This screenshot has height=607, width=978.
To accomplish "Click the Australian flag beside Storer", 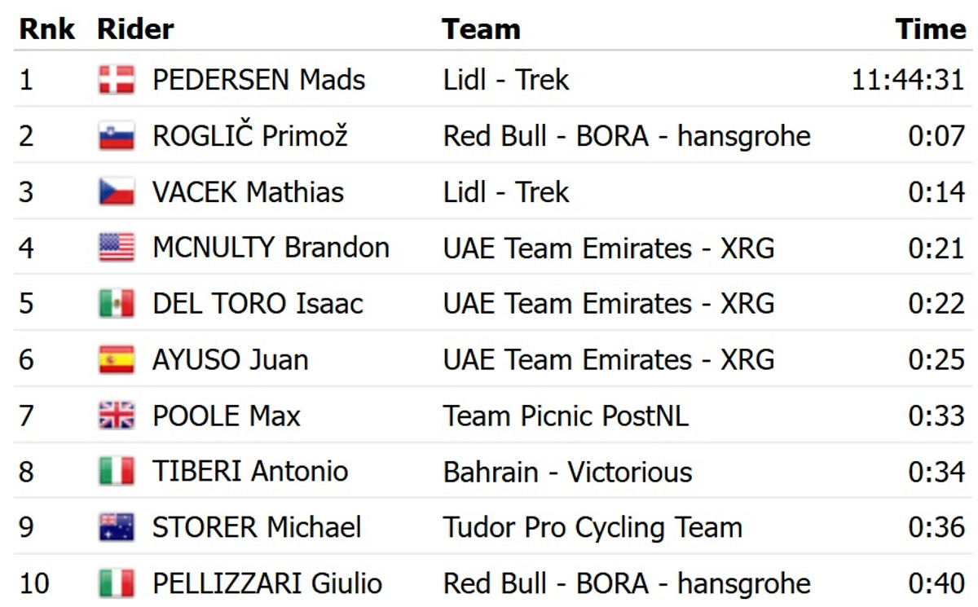I will pyautogui.click(x=117, y=527).
